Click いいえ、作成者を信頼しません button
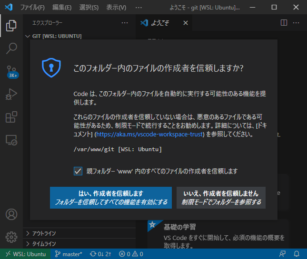This screenshot has height=259, width=307. point(221,198)
